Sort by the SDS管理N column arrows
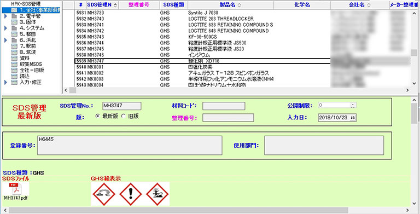The width and height of the screenshot is (420, 214). pos(115,5)
